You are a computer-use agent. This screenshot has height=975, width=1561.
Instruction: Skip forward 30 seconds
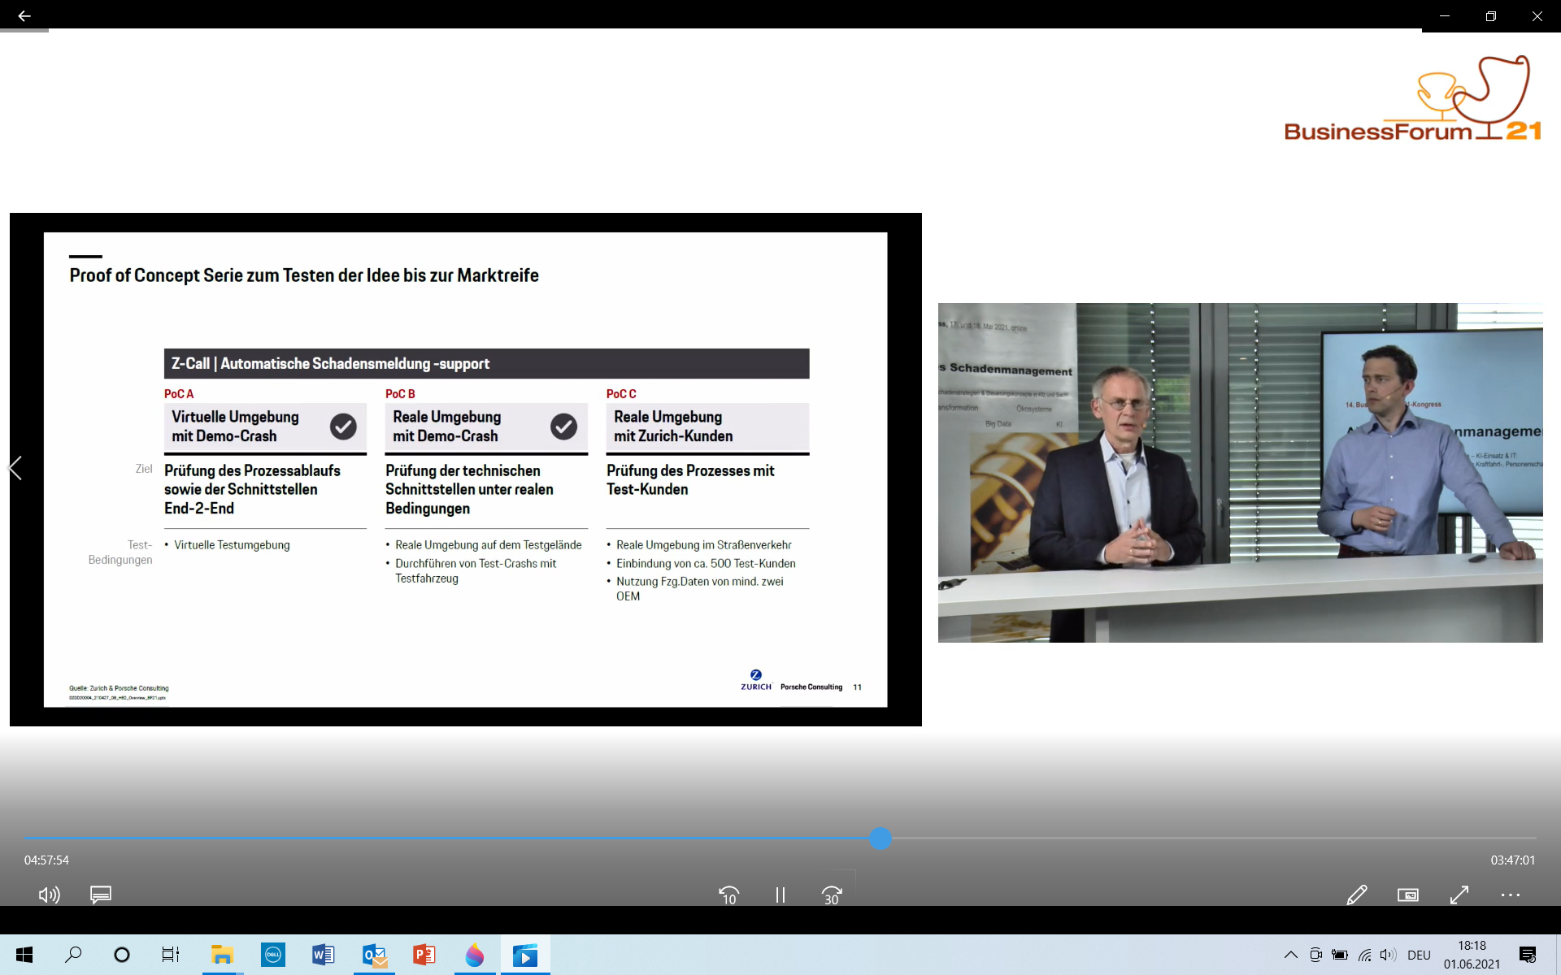coord(831,895)
